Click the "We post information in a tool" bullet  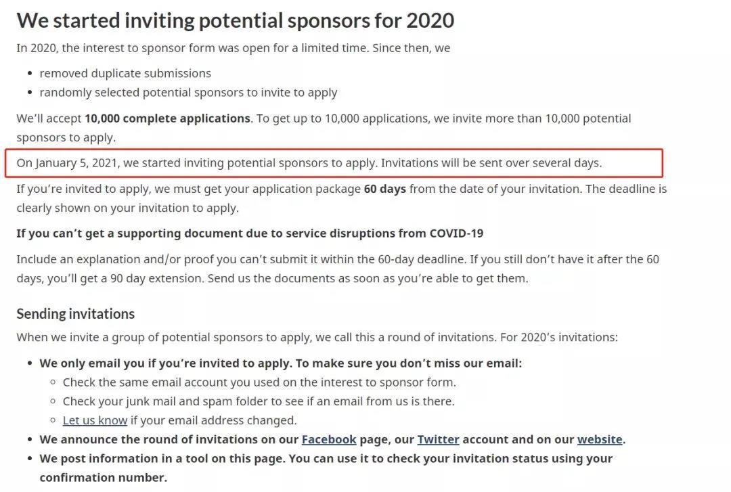click(326, 468)
